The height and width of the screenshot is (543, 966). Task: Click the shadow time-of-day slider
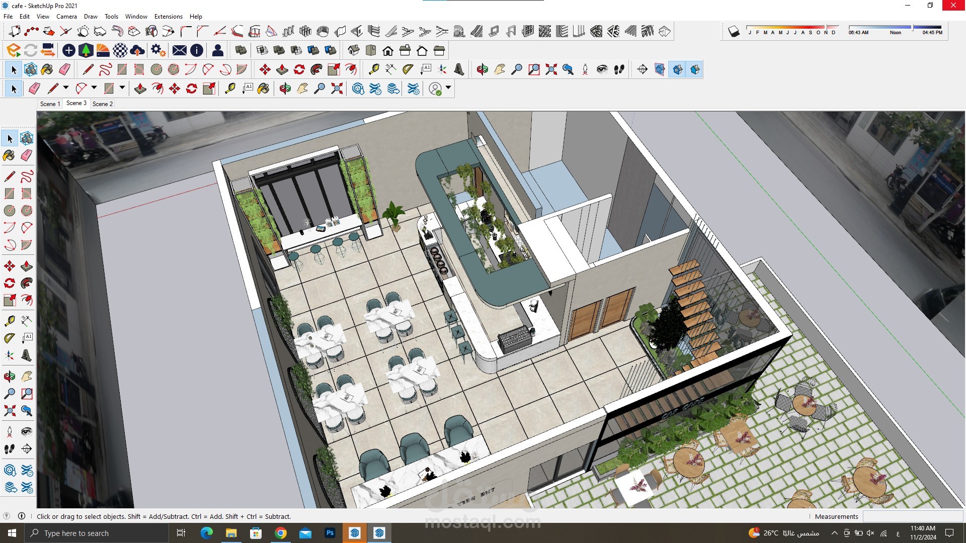895,27
